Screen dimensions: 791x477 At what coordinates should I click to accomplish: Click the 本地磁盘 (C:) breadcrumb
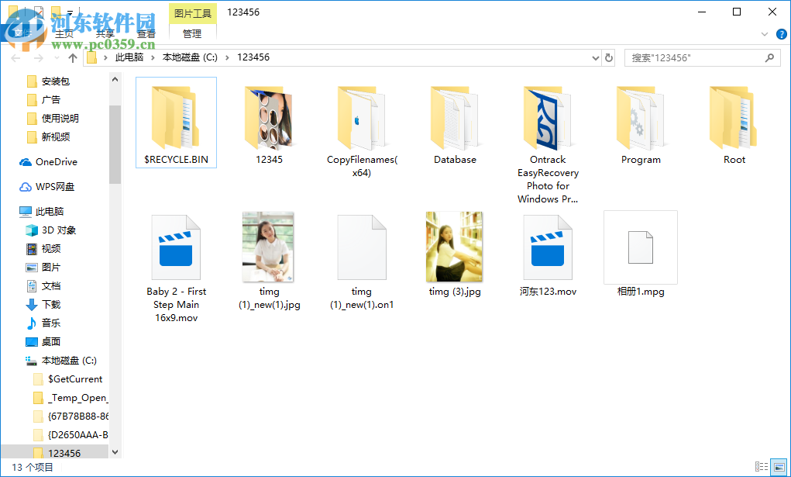click(x=190, y=57)
